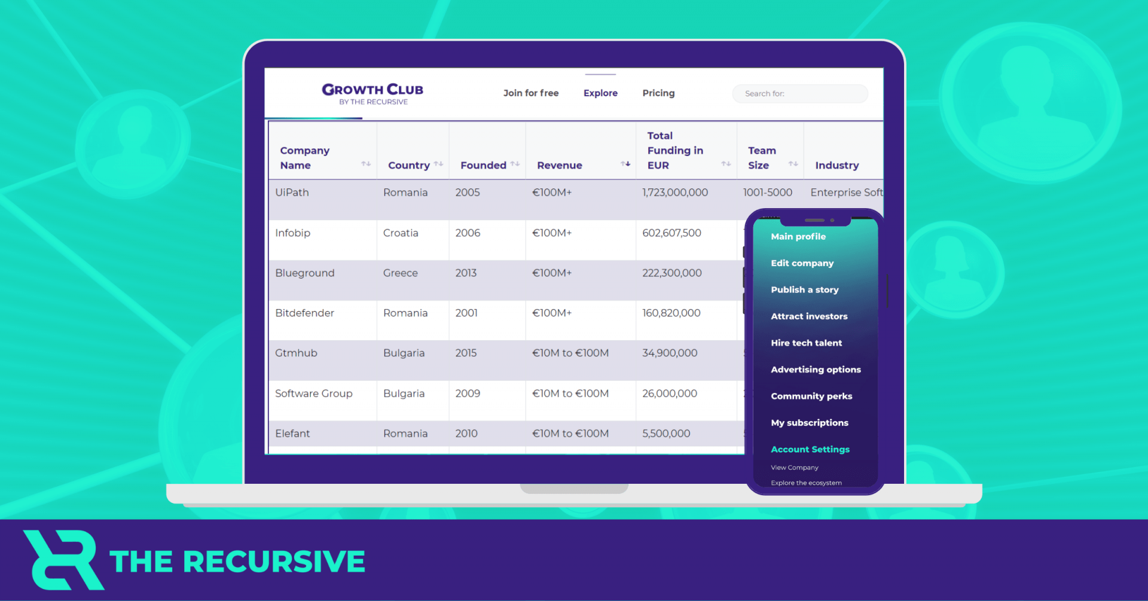Click the View Company link
The width and height of the screenshot is (1148, 601).
pos(794,468)
